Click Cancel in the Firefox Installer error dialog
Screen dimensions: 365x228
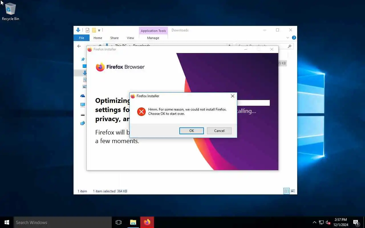(219, 131)
